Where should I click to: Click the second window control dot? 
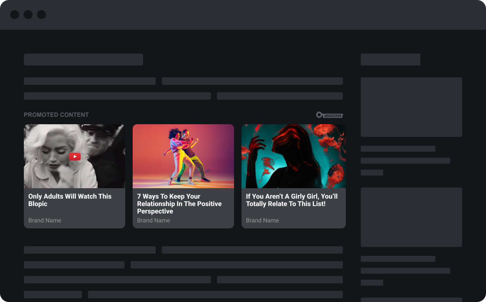(28, 15)
